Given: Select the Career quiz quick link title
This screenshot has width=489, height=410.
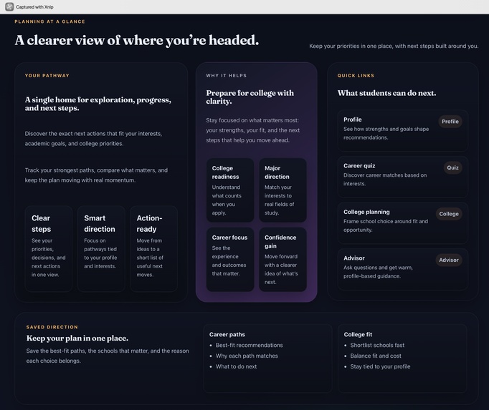Looking at the screenshot, I should (359, 165).
